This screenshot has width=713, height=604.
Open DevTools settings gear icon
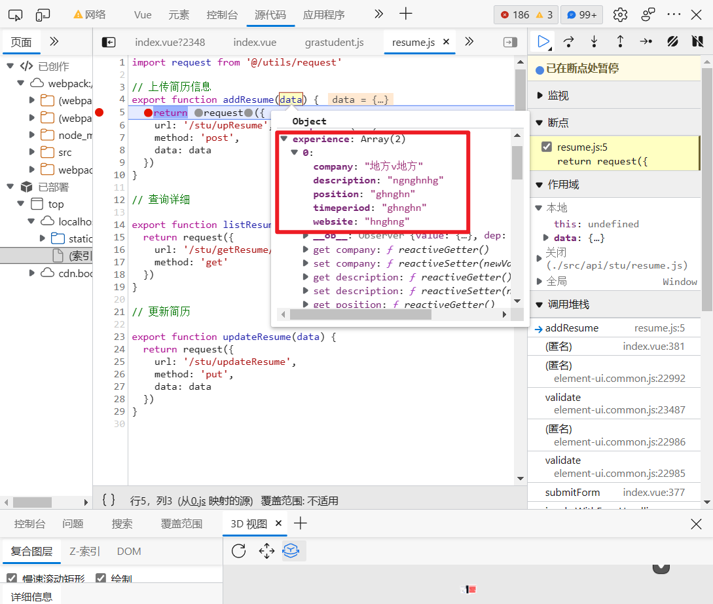(x=620, y=14)
